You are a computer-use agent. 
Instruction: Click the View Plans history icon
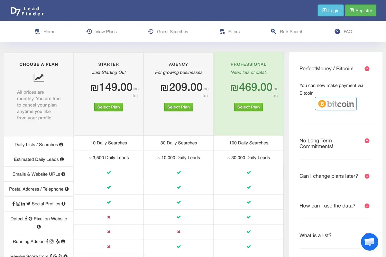coord(89,31)
